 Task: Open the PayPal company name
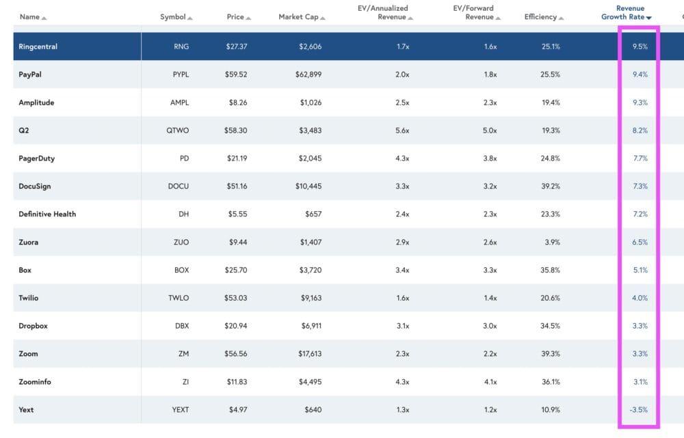coord(32,74)
